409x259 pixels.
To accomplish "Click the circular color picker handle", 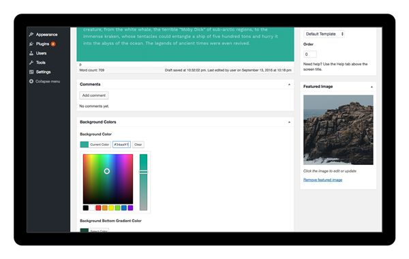I will pos(107,171).
